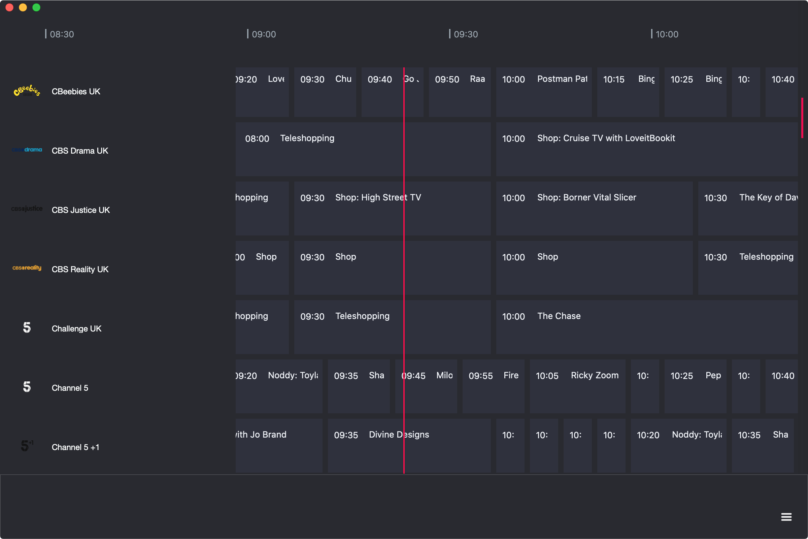
Task: Click the Channel 5 logo
Action: (27, 387)
